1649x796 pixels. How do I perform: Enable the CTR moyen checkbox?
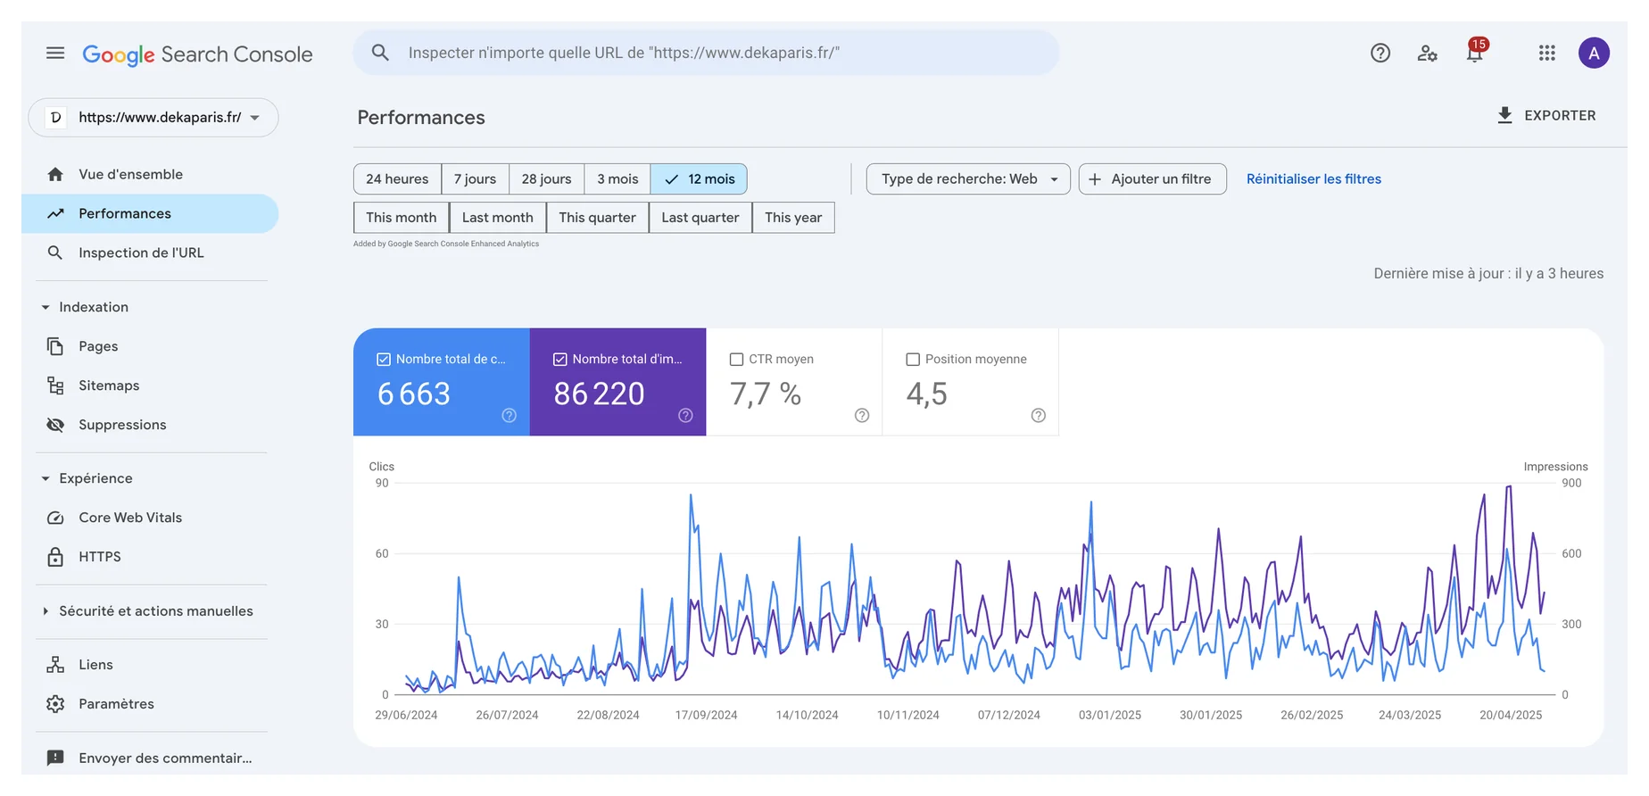click(736, 359)
